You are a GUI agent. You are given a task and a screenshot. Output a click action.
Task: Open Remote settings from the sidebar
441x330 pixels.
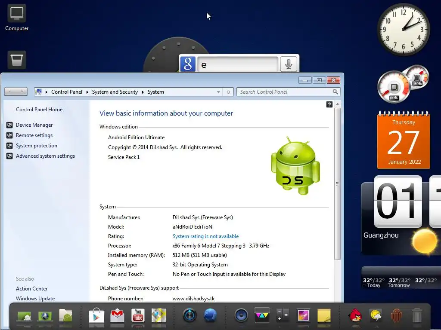coord(34,135)
